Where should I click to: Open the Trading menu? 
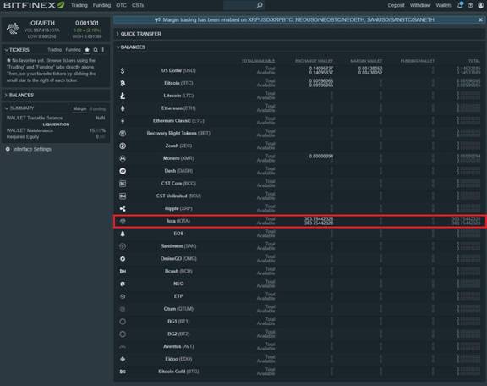79,5
